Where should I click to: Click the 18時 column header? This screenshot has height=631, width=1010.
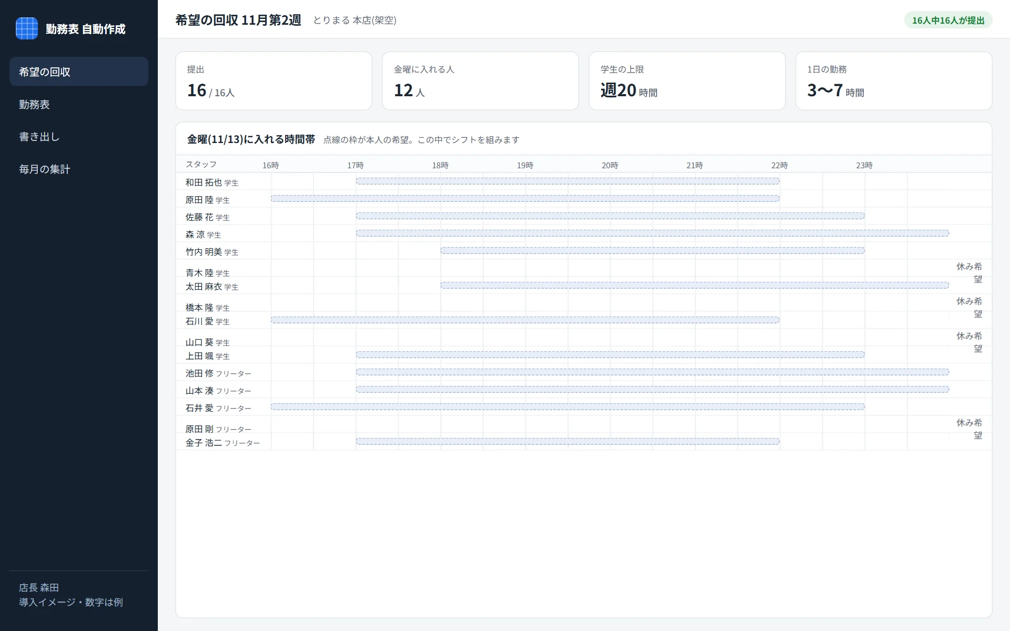[x=440, y=165]
